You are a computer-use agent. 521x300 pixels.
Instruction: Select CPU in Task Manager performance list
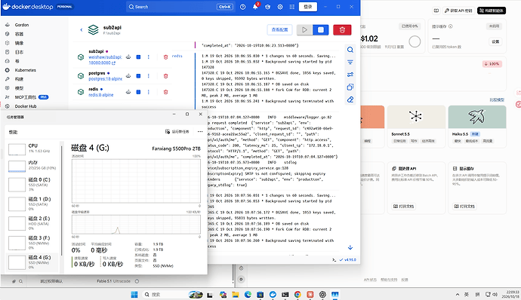tap(32, 148)
